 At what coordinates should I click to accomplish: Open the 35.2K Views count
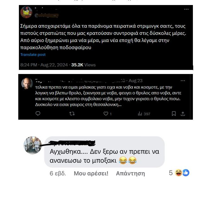pos(83,65)
